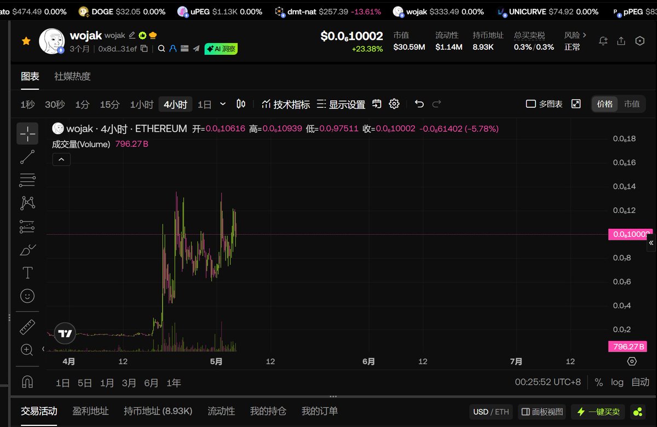This screenshot has width=657, height=427.
Task: Select the brush drawing tool
Action: (x=27, y=250)
